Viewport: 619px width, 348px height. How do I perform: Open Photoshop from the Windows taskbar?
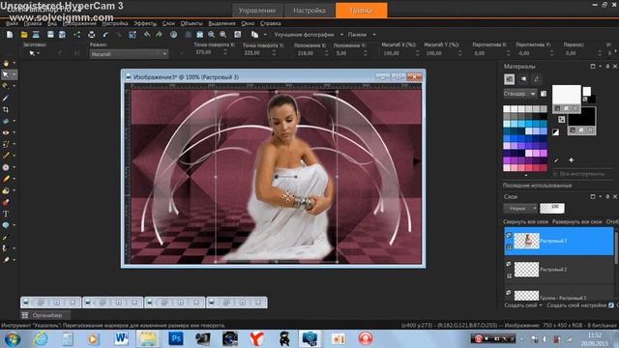(x=176, y=339)
